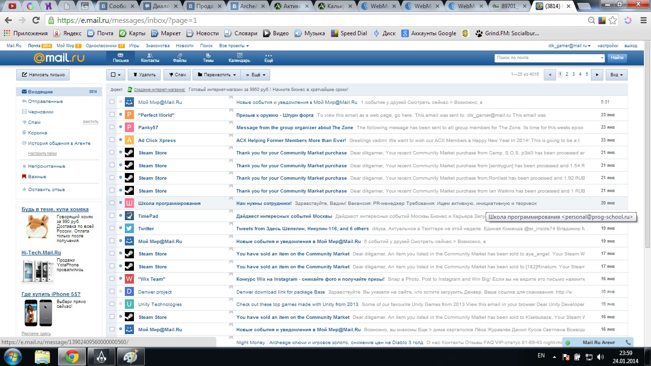651x366 pixels.
Task: Check the Perfect World message checkbox
Action: point(112,115)
